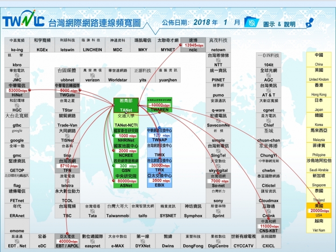The width and height of the screenshot is (336, 252).
Task: Select the 104it provider cell
Action: [268, 60]
